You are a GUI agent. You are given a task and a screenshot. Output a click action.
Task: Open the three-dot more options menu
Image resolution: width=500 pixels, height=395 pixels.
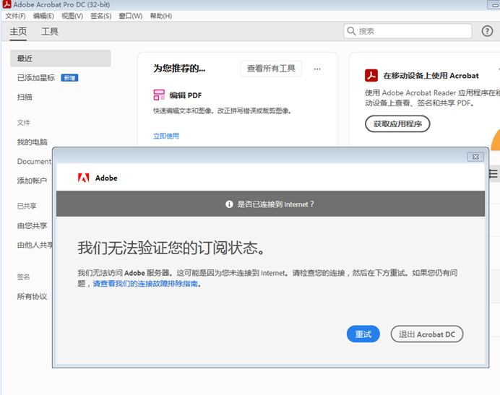pyautogui.click(x=317, y=69)
